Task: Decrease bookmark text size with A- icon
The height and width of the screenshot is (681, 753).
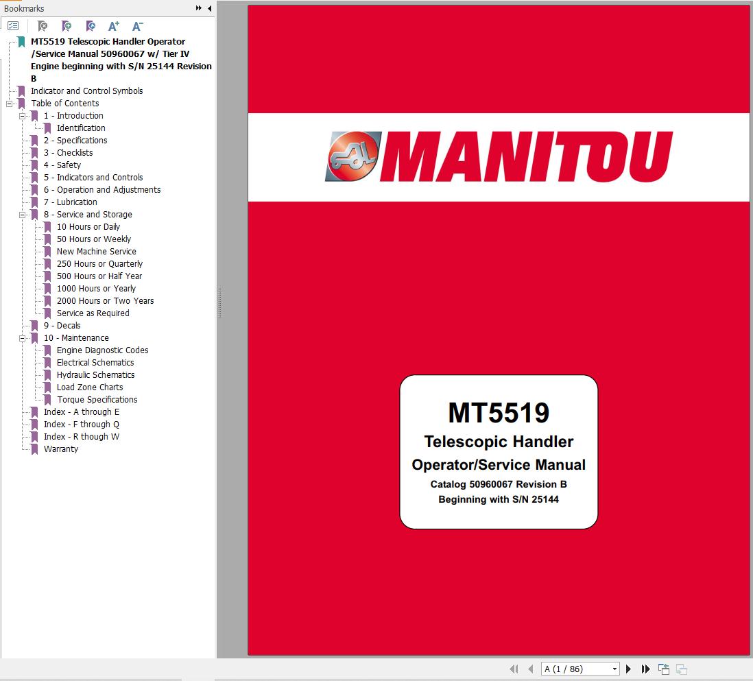Action: 137,25
